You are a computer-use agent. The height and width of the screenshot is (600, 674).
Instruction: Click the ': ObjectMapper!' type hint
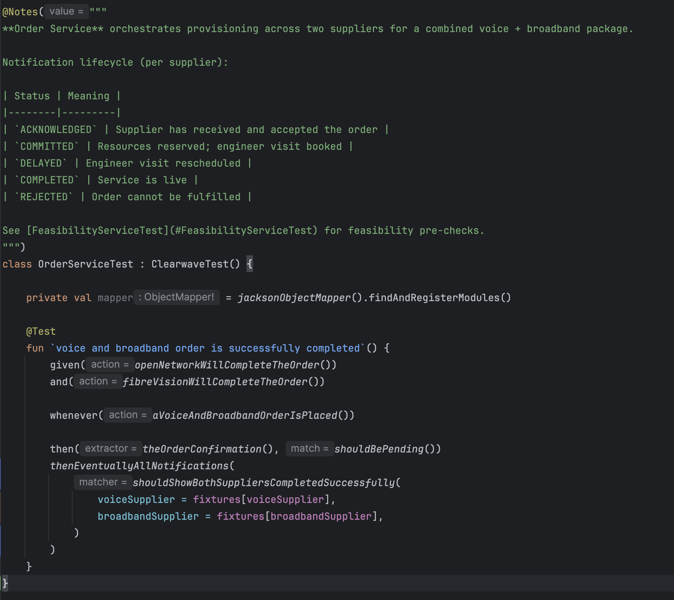(176, 297)
